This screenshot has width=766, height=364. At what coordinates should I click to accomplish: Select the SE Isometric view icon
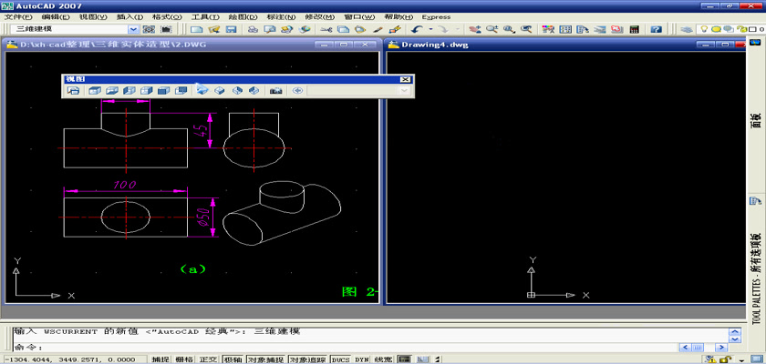click(220, 91)
